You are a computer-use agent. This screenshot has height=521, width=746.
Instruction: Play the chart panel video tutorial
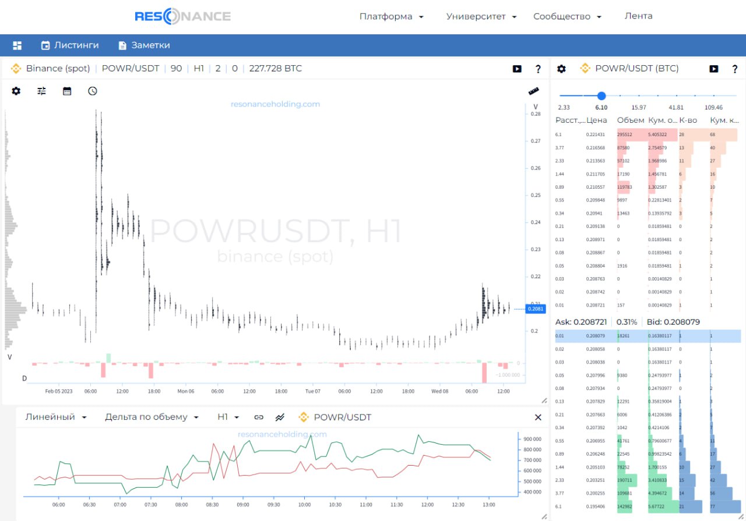(x=517, y=69)
